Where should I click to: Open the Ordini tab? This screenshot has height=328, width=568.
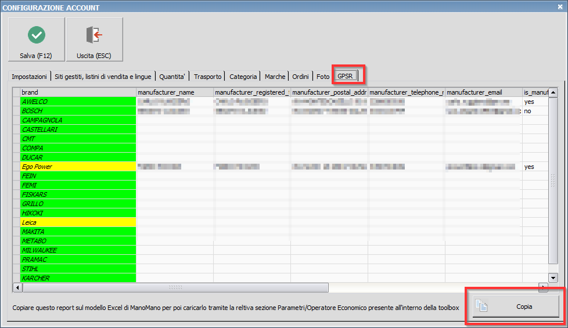301,77
